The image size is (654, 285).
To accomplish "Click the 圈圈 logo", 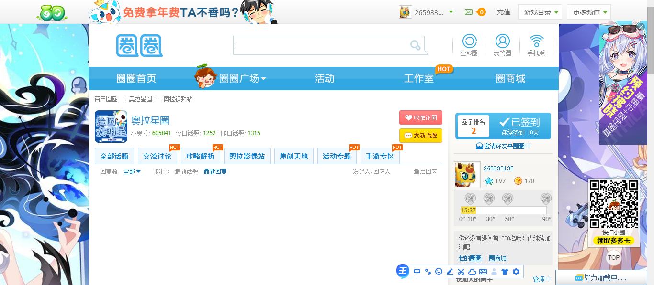I will 139,46.
